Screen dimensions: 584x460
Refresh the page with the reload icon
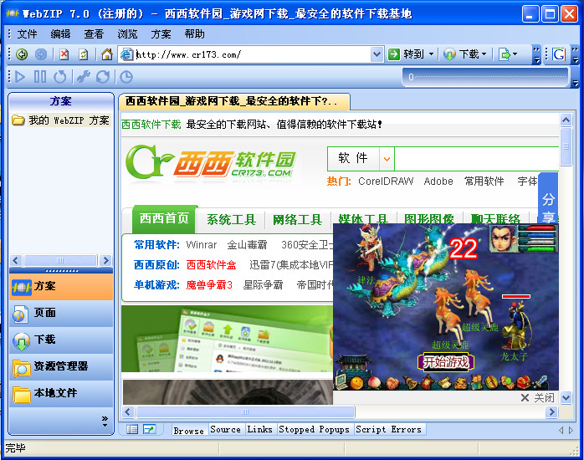tap(84, 54)
